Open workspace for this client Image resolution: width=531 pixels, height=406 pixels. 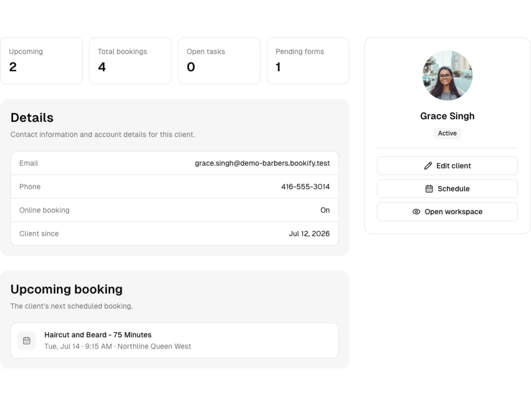(x=447, y=212)
